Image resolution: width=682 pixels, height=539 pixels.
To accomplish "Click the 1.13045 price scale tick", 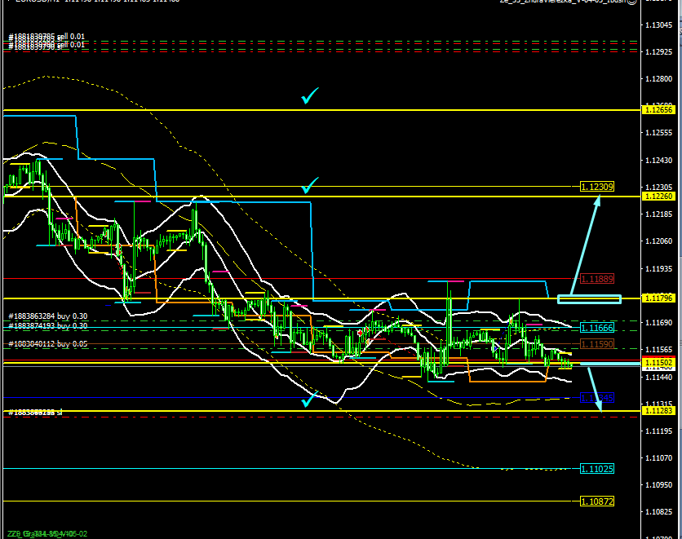I will (658, 25).
